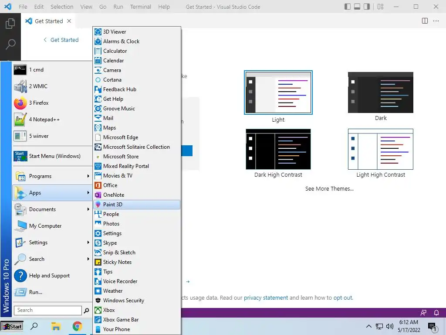Open the Terminal menu in VS Code
This screenshot has width=446, height=335.
click(x=141, y=7)
